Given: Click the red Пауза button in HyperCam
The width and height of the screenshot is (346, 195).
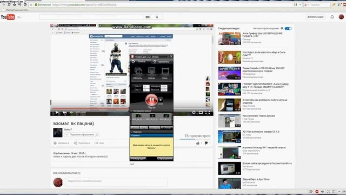Looking at the screenshot, I should tap(151, 100).
